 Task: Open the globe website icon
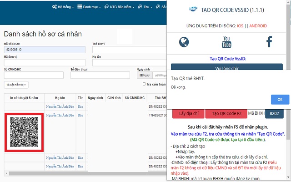[184, 42]
